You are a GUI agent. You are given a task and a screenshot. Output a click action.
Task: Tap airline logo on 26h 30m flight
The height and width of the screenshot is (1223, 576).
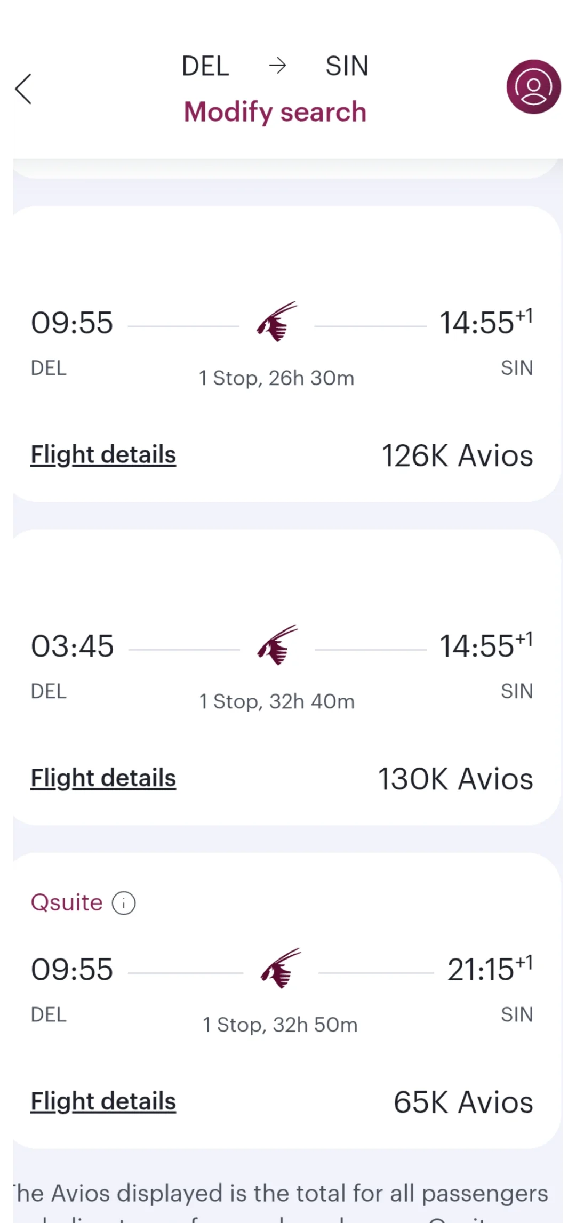(x=277, y=322)
